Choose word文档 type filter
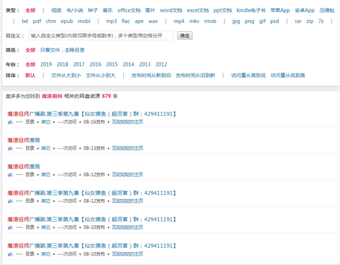 [x=171, y=11]
